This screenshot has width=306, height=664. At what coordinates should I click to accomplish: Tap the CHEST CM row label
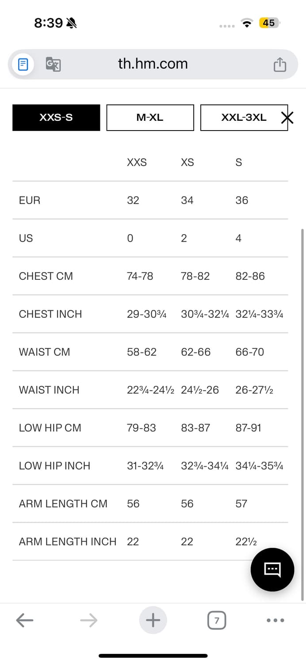[x=46, y=276]
